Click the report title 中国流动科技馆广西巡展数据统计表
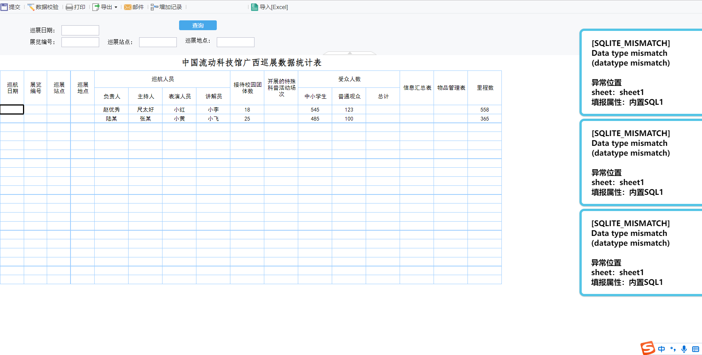Screen dimensions: 702x355 point(252,63)
